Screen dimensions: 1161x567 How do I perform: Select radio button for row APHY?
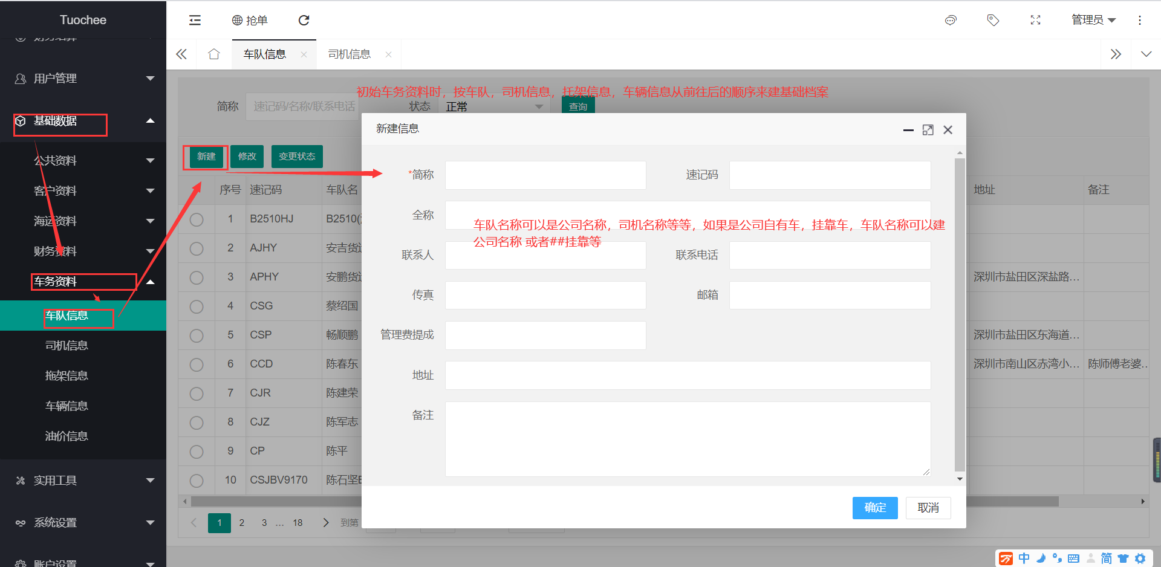[x=197, y=277]
